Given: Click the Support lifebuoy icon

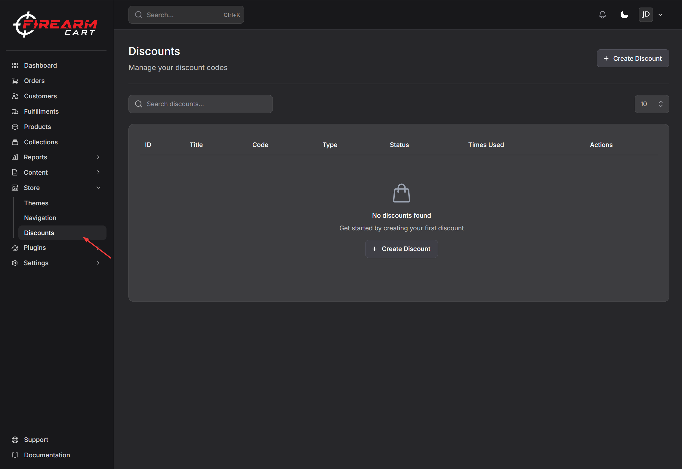Looking at the screenshot, I should tap(15, 440).
